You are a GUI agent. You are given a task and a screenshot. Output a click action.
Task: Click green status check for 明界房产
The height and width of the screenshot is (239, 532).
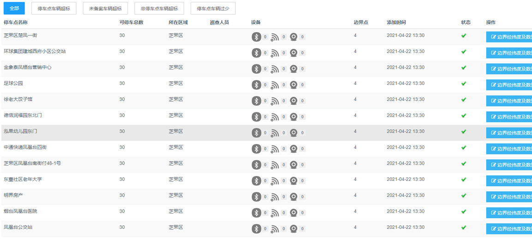click(x=463, y=195)
